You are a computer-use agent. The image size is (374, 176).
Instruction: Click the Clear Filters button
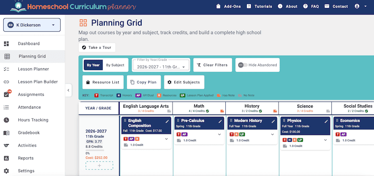[x=213, y=65]
